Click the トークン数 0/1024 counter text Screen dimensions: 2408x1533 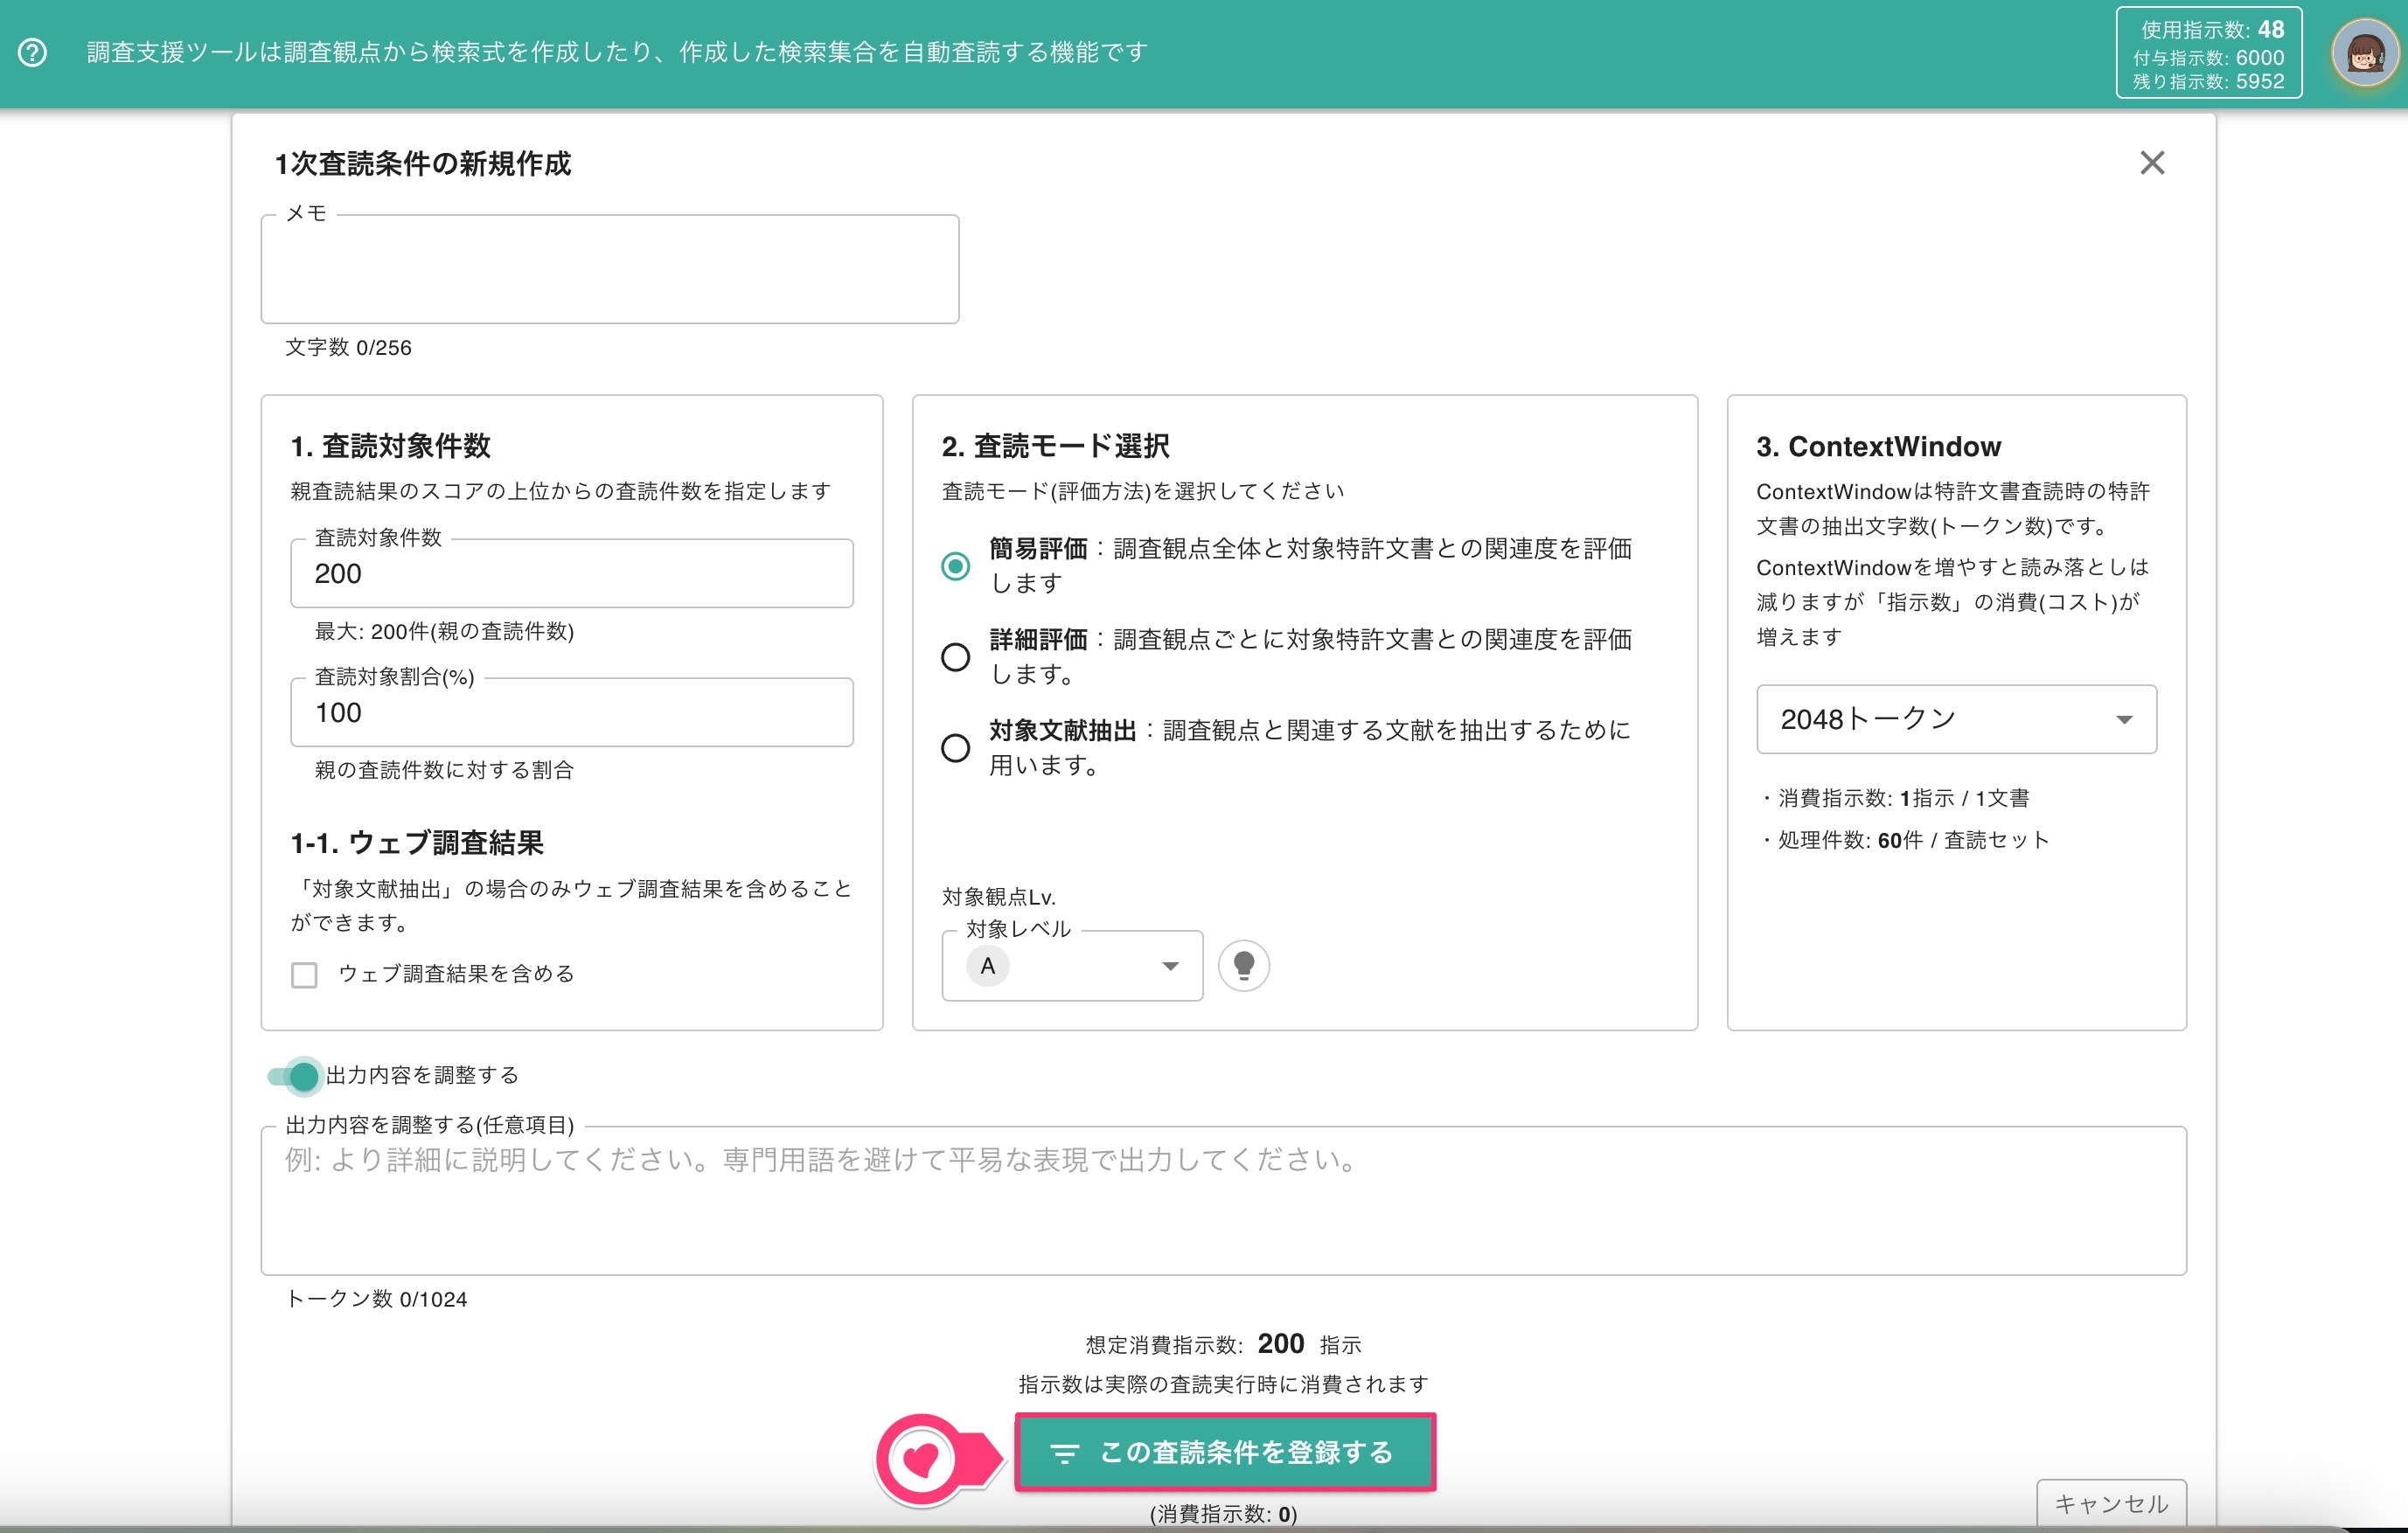pos(376,1298)
